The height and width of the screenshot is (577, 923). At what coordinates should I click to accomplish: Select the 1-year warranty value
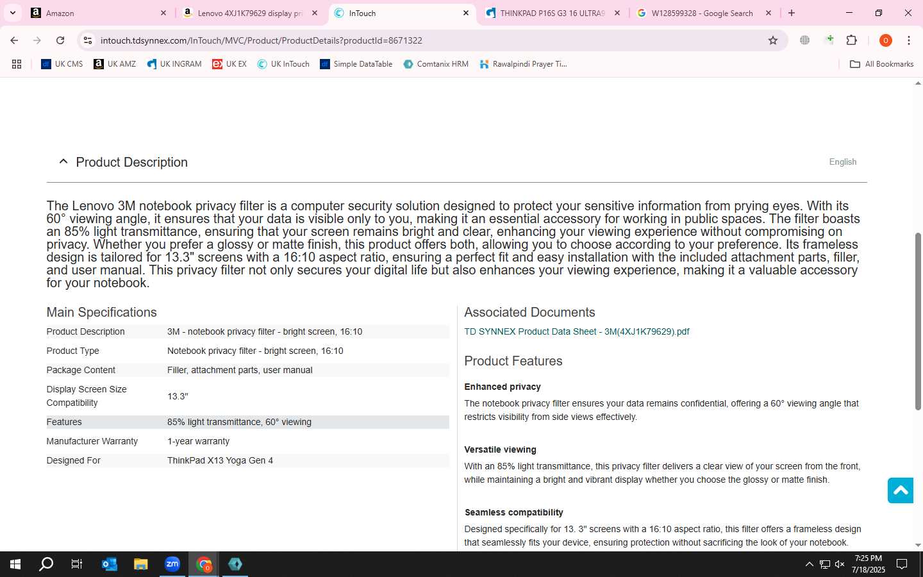click(x=198, y=441)
